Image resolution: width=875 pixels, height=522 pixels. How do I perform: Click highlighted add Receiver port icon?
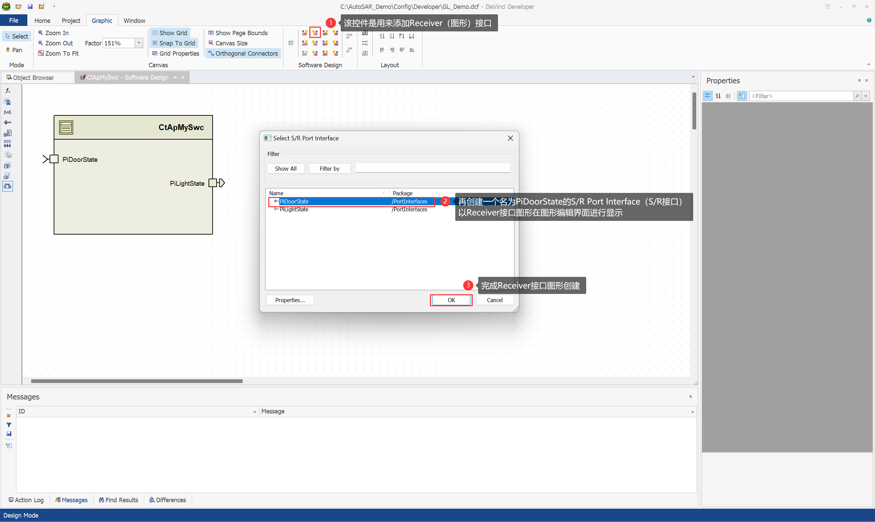315,33
